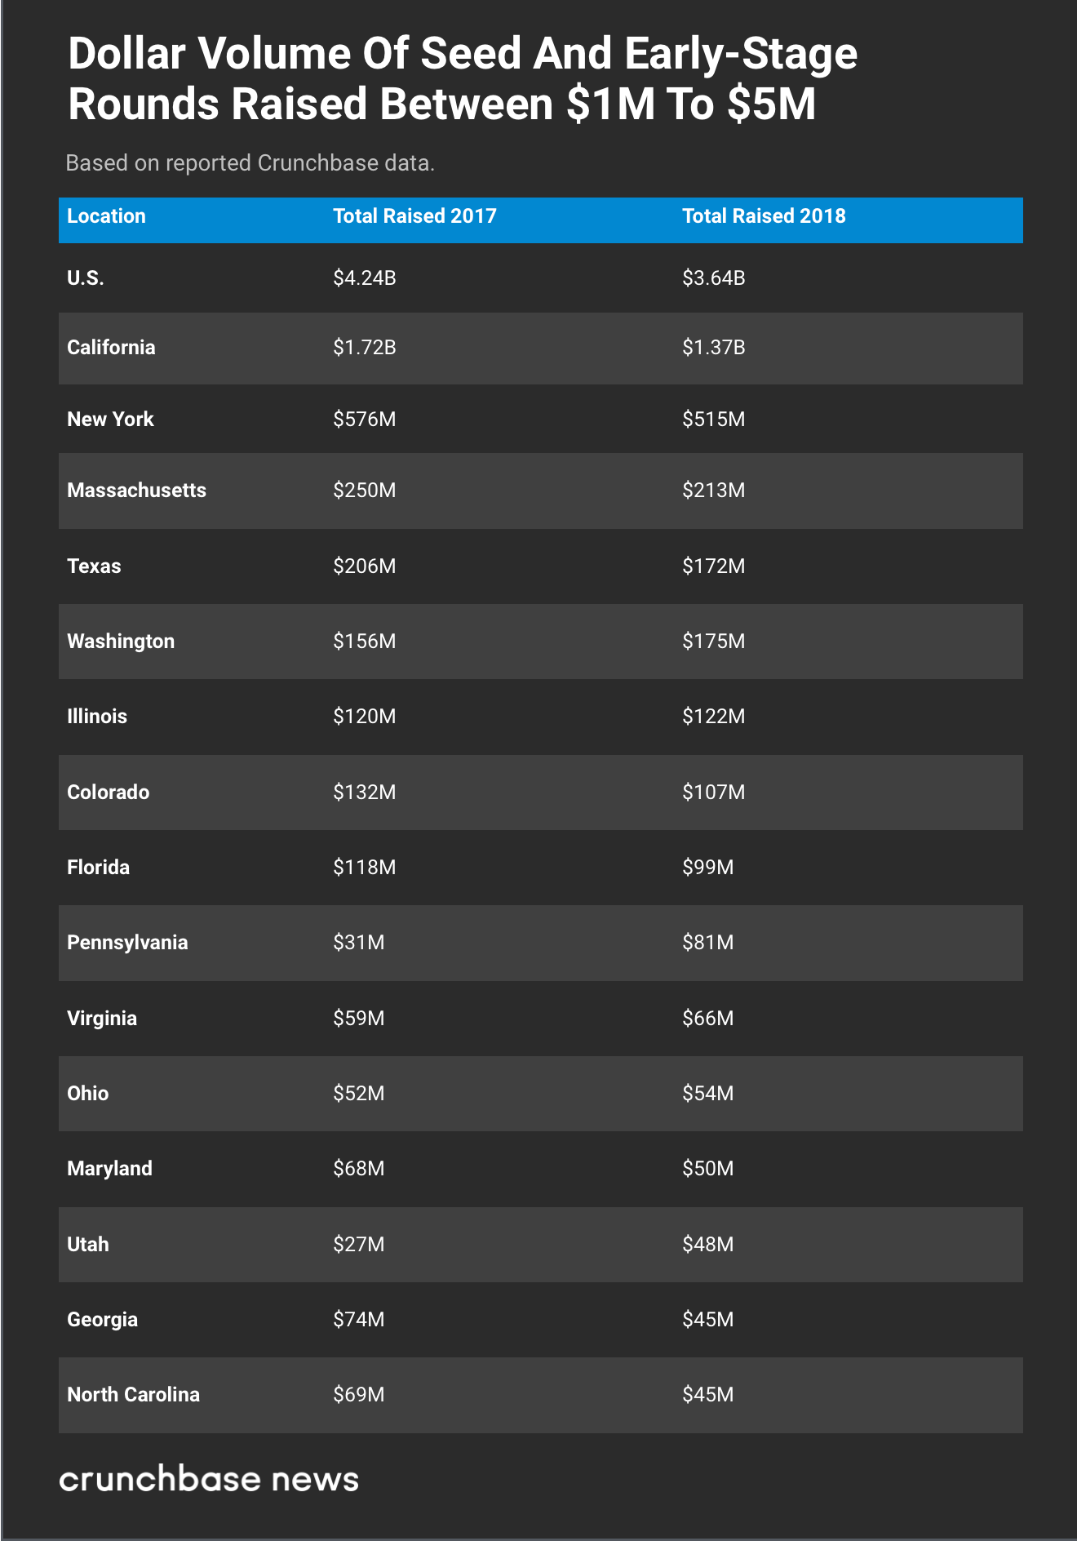
Task: Click Florida's 2018 value $99M
Action: click(x=707, y=868)
